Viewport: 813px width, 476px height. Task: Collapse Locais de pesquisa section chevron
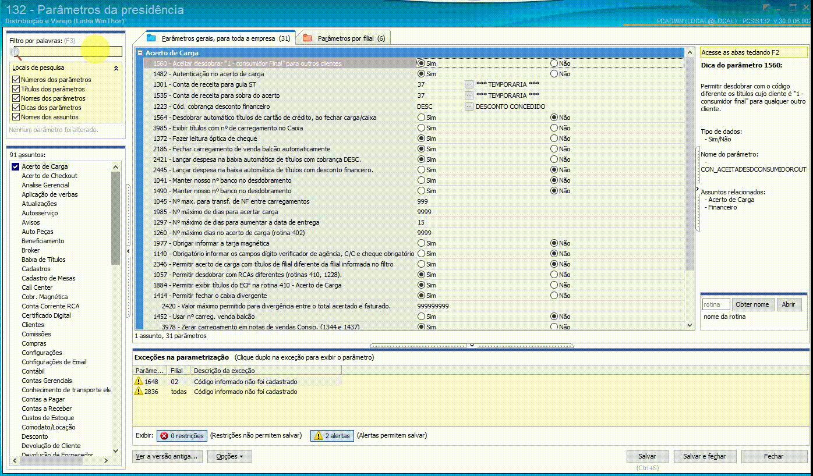(x=116, y=68)
